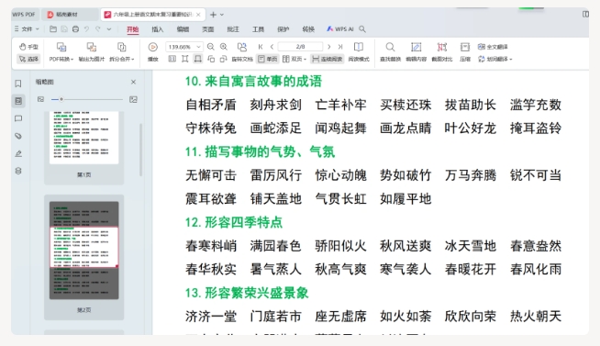Screen dimensions: 600x346
Task: Click the redo arrow icon
Action: [98, 28]
